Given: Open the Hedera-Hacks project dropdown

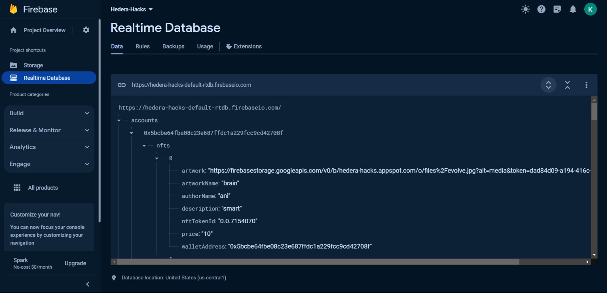Looking at the screenshot, I should (x=132, y=9).
